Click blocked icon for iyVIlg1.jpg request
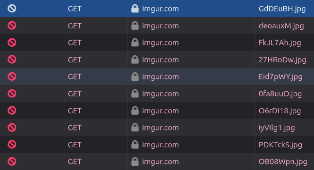This screenshot has height=170, width=314. point(12,127)
